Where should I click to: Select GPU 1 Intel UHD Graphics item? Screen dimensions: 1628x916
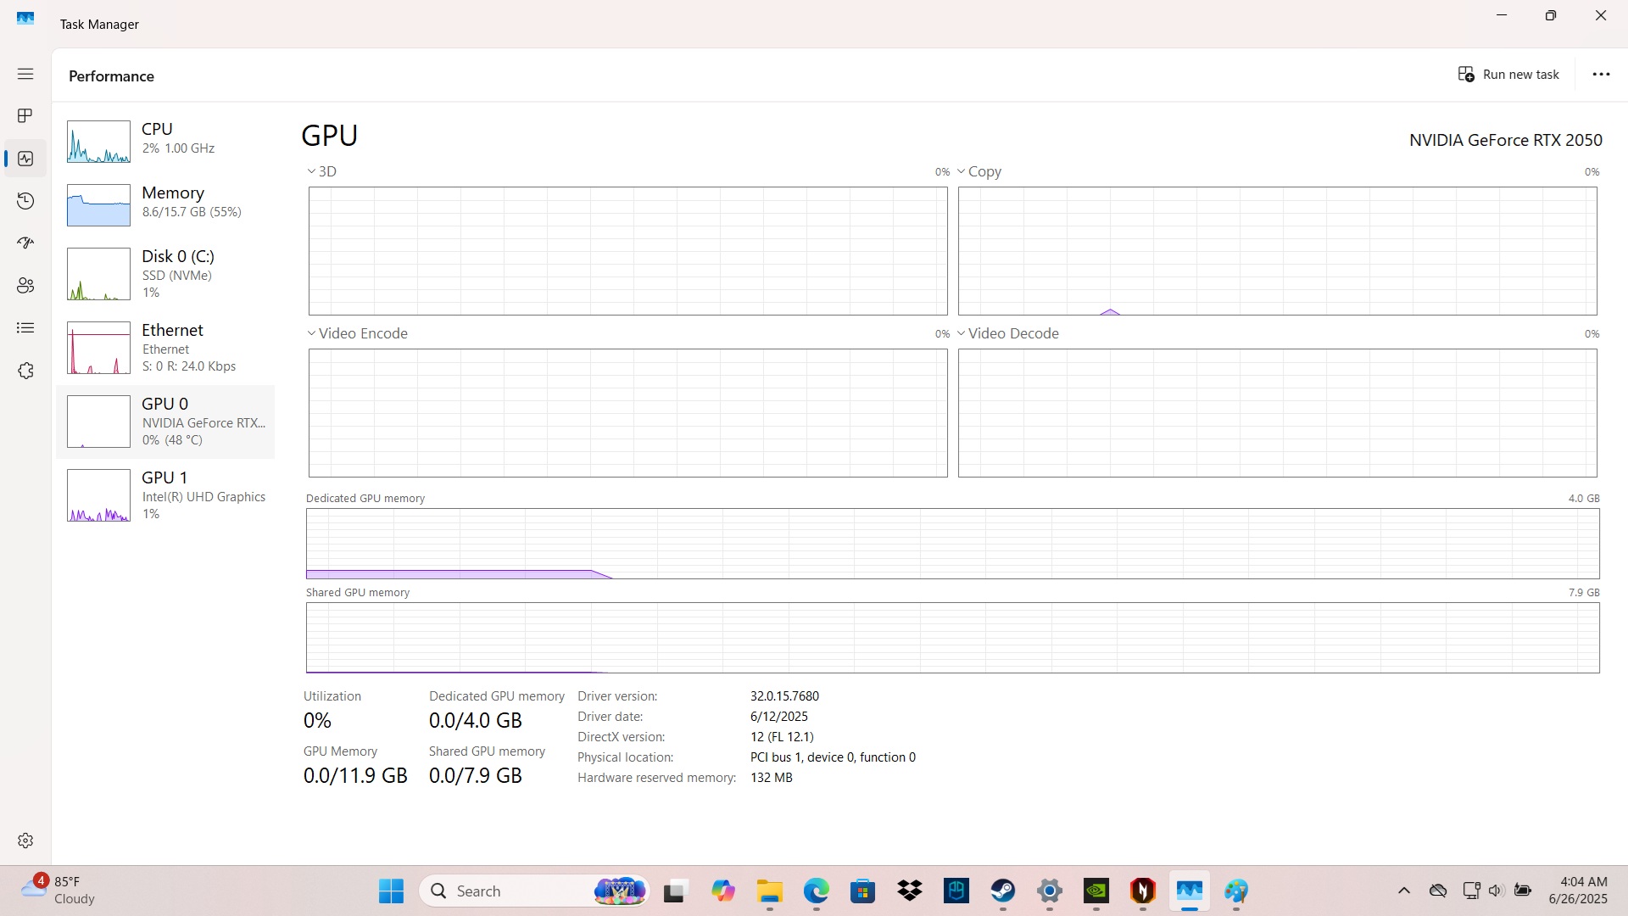[x=166, y=495]
